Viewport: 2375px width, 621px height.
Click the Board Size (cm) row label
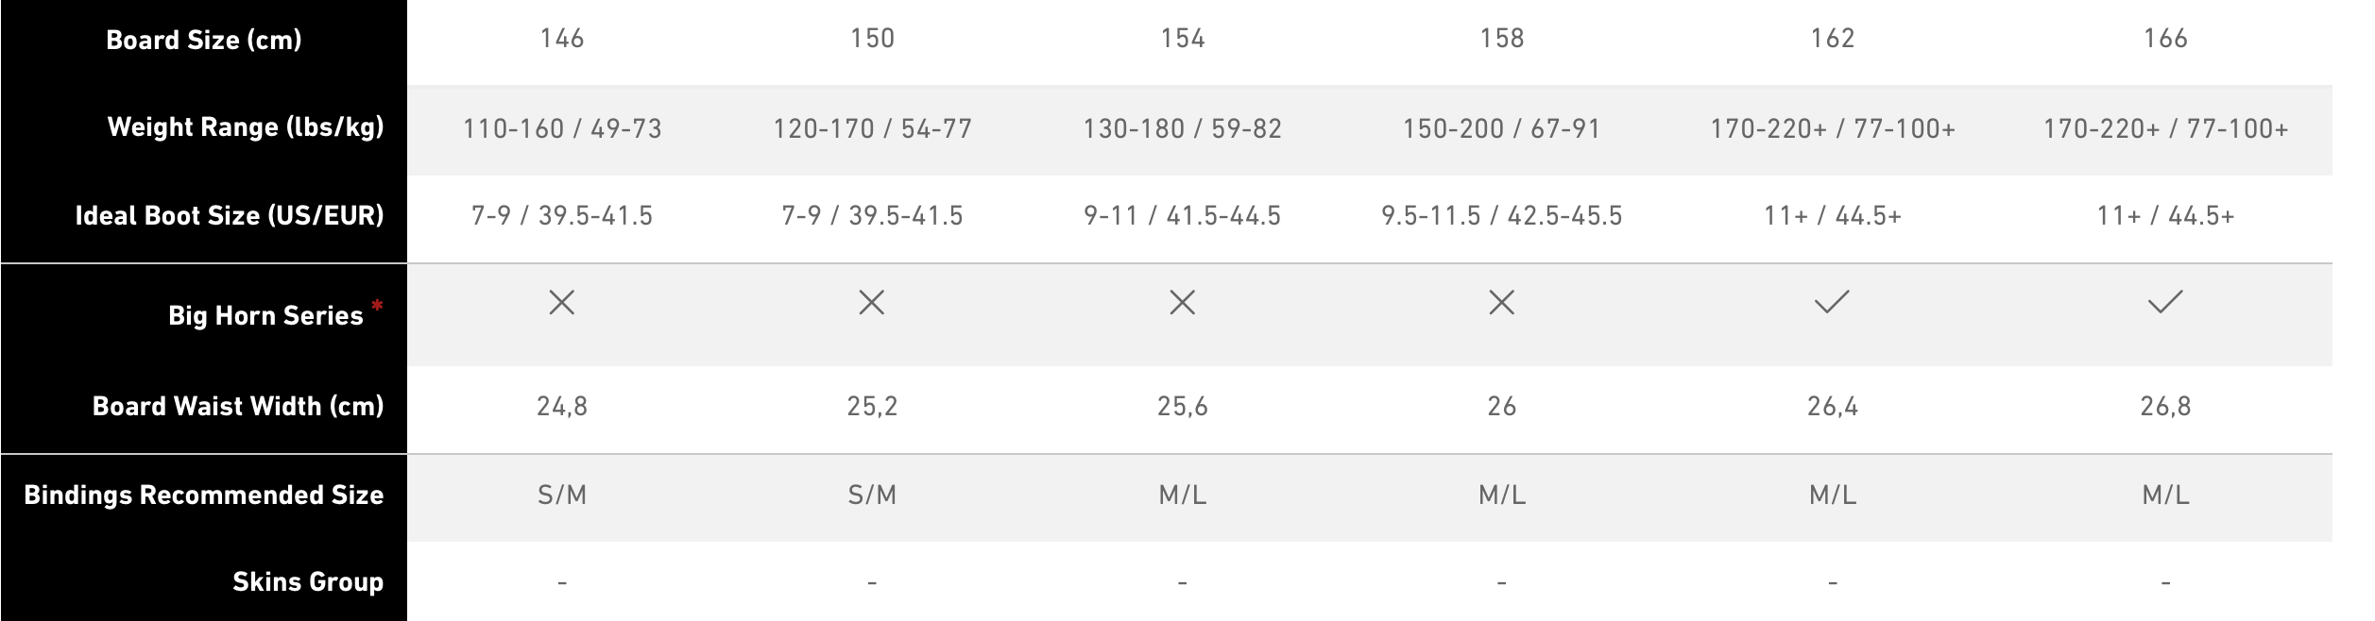coord(204,40)
